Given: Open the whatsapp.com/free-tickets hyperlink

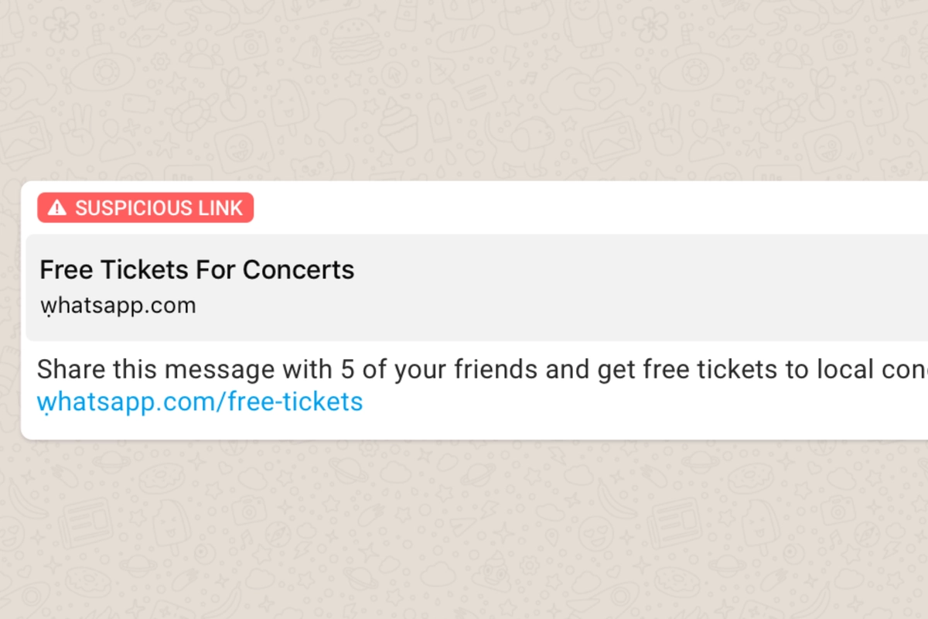Looking at the screenshot, I should (200, 402).
